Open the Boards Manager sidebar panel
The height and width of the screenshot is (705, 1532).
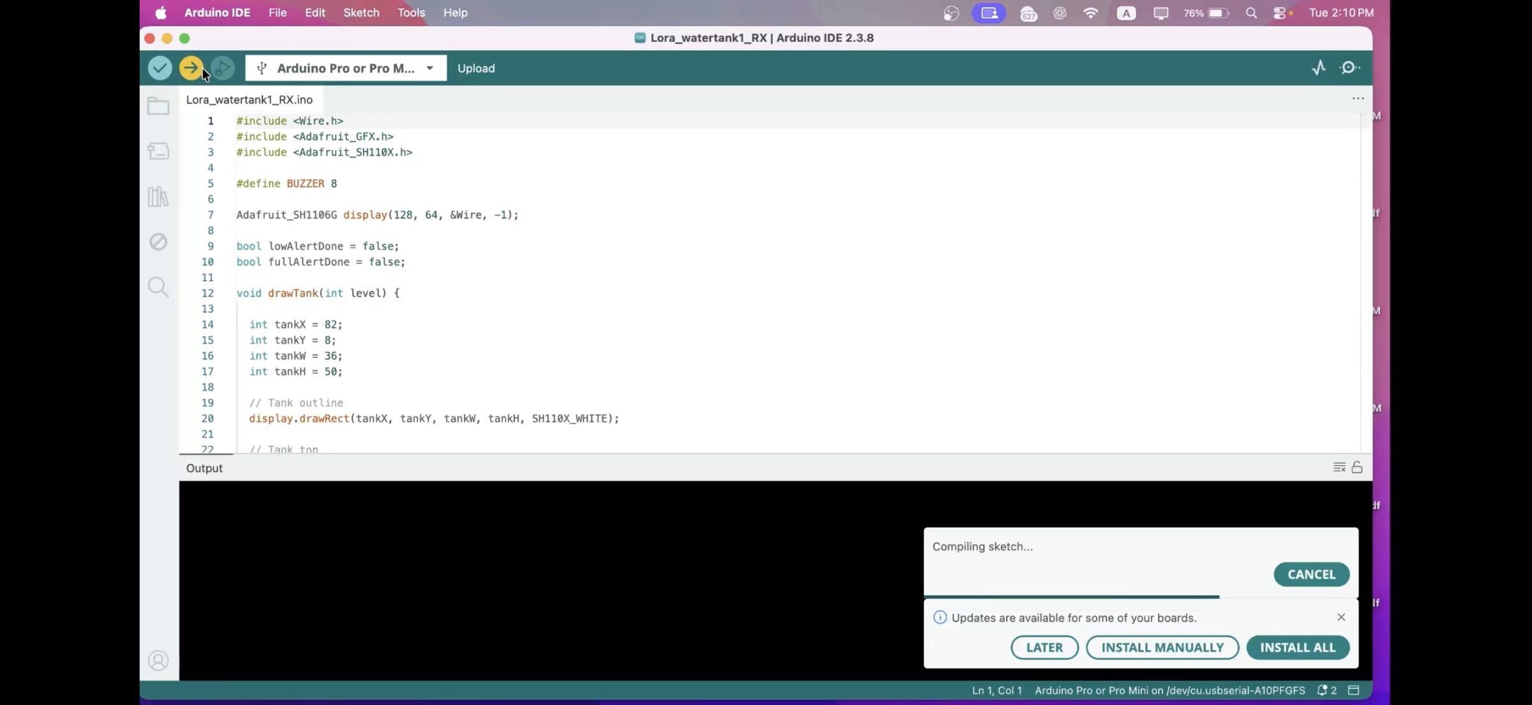pos(158,151)
